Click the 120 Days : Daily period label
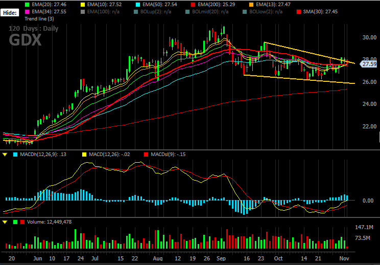The image size is (380, 265). [x=33, y=29]
